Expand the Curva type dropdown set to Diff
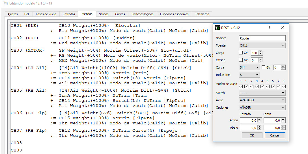 tap(249, 67)
